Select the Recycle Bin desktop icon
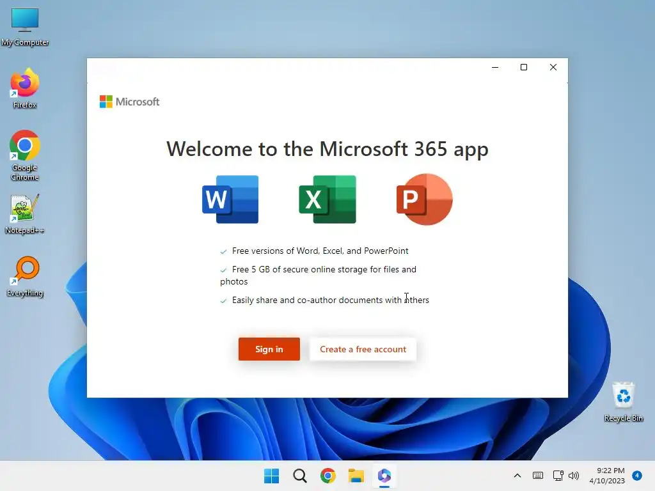The height and width of the screenshot is (491, 655). tap(623, 401)
